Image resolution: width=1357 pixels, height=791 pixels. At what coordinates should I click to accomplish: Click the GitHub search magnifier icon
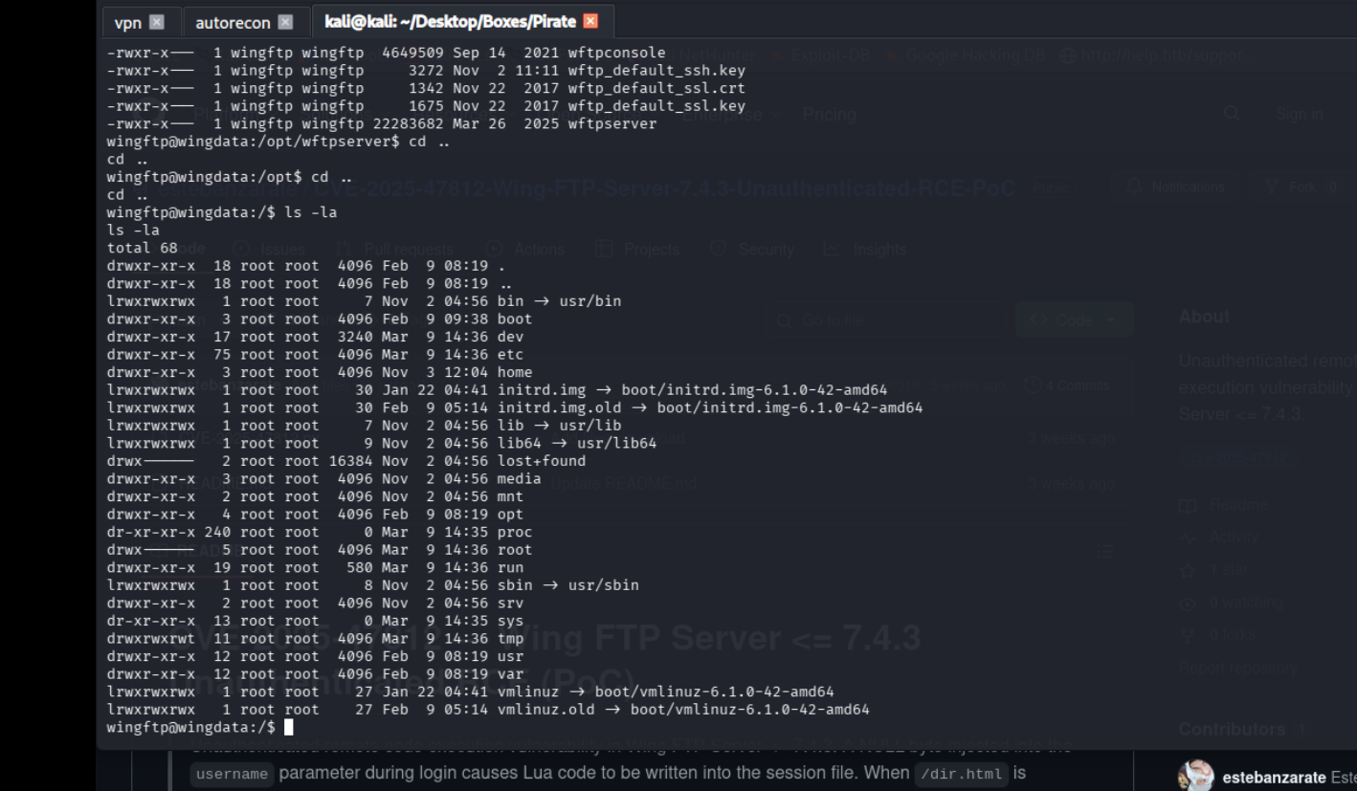(x=1231, y=114)
